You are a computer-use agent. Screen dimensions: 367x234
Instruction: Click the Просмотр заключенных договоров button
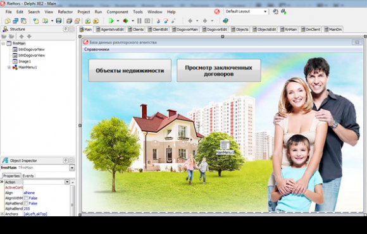[x=218, y=70]
